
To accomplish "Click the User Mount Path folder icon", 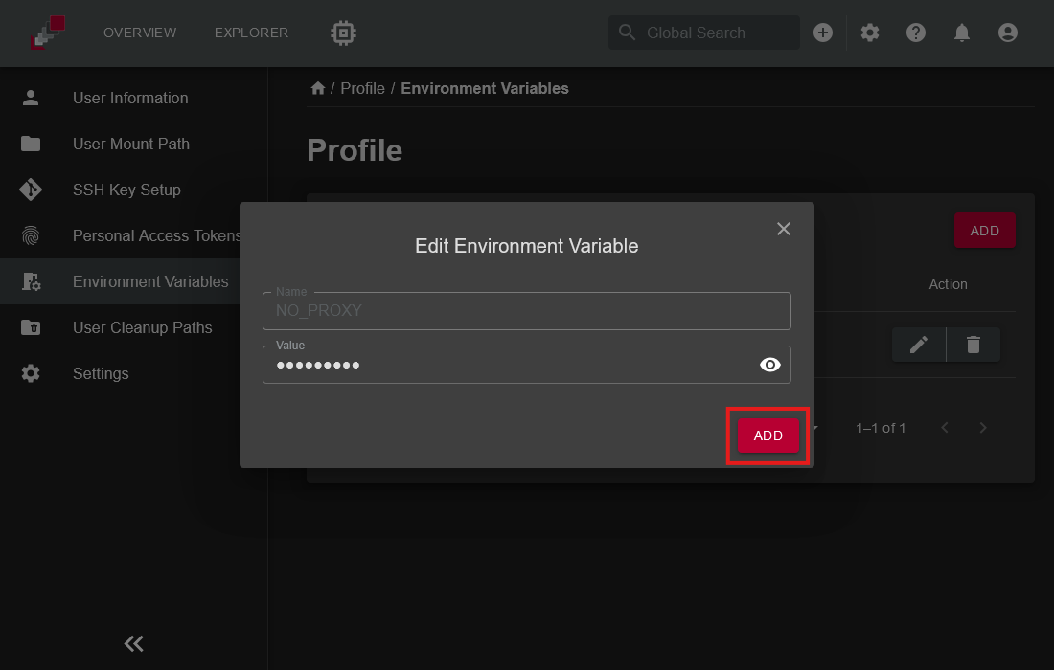I will click(x=31, y=144).
